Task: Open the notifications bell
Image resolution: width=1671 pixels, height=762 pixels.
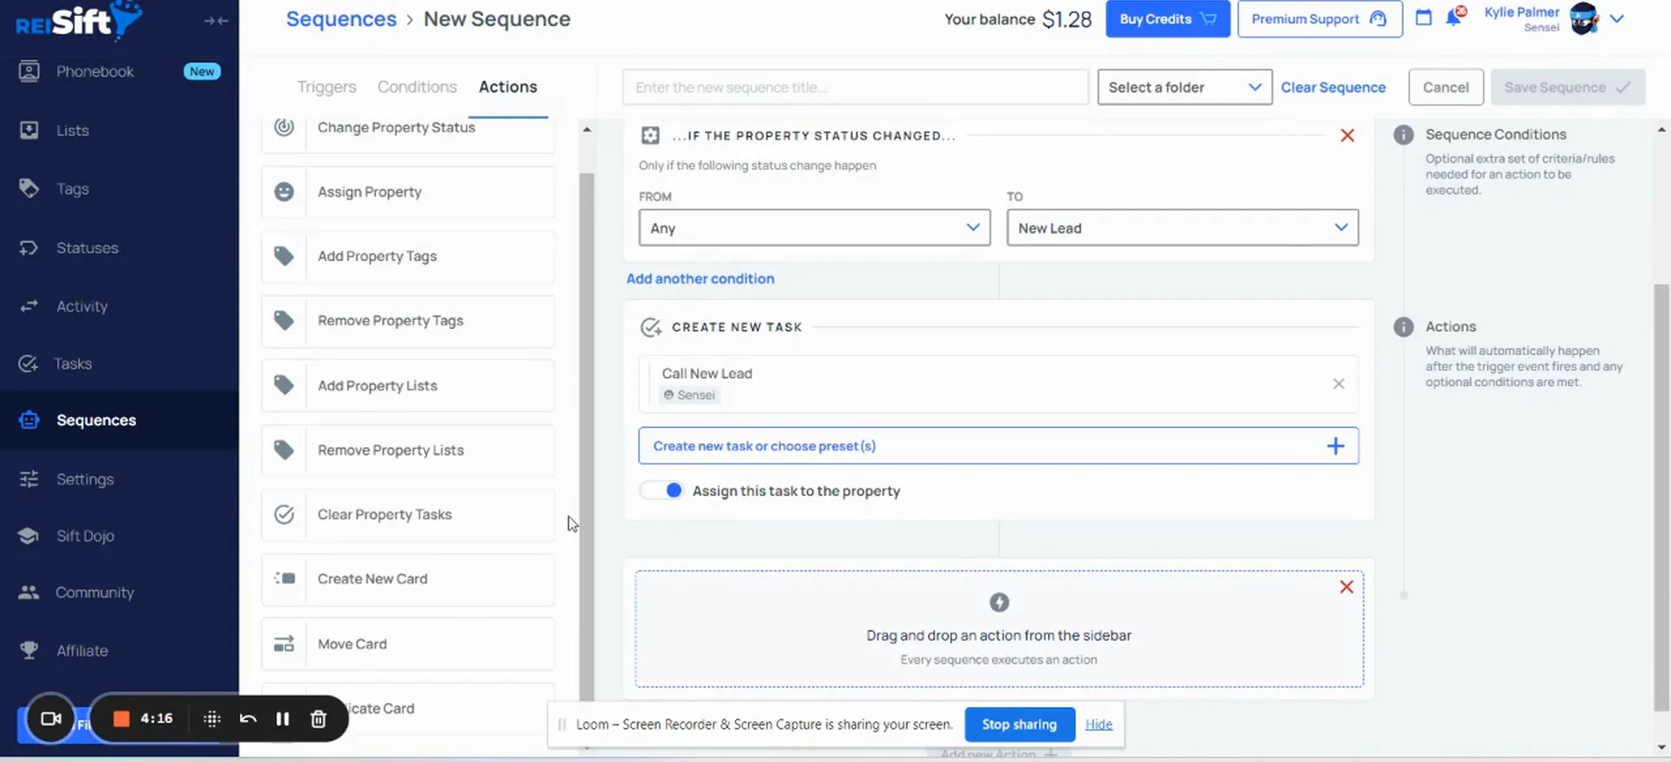Action: click(x=1454, y=17)
